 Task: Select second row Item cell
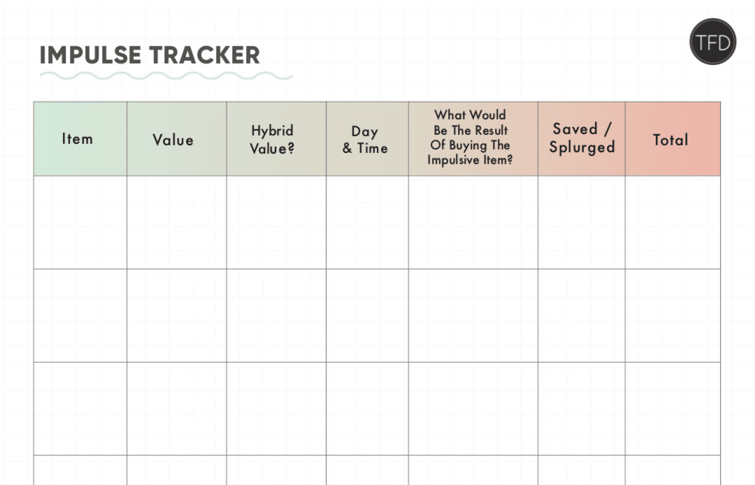(x=80, y=316)
